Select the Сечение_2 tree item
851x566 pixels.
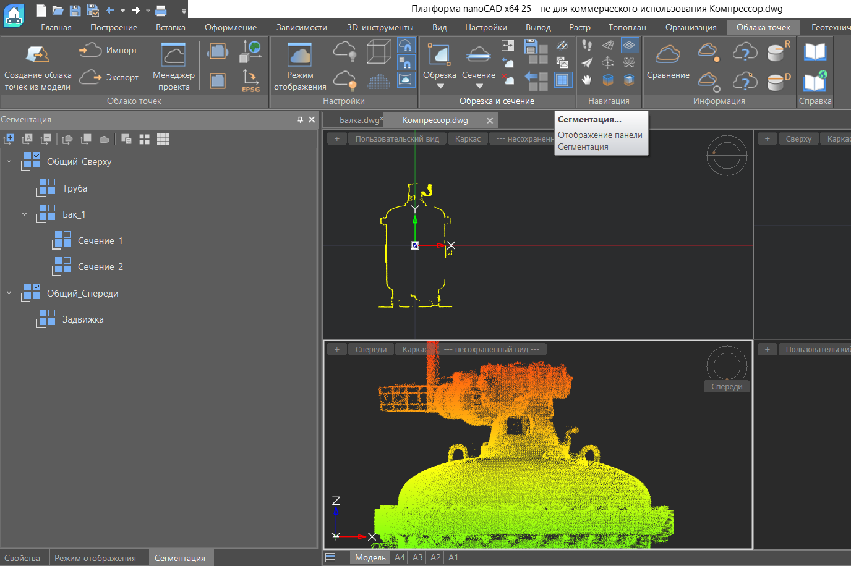pos(100,267)
